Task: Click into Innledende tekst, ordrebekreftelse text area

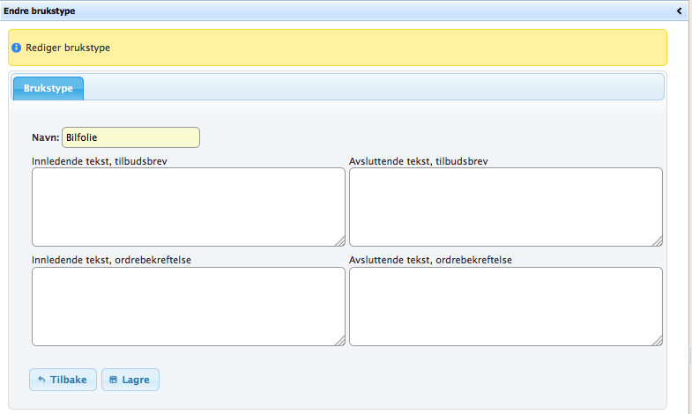Action: pos(188,307)
